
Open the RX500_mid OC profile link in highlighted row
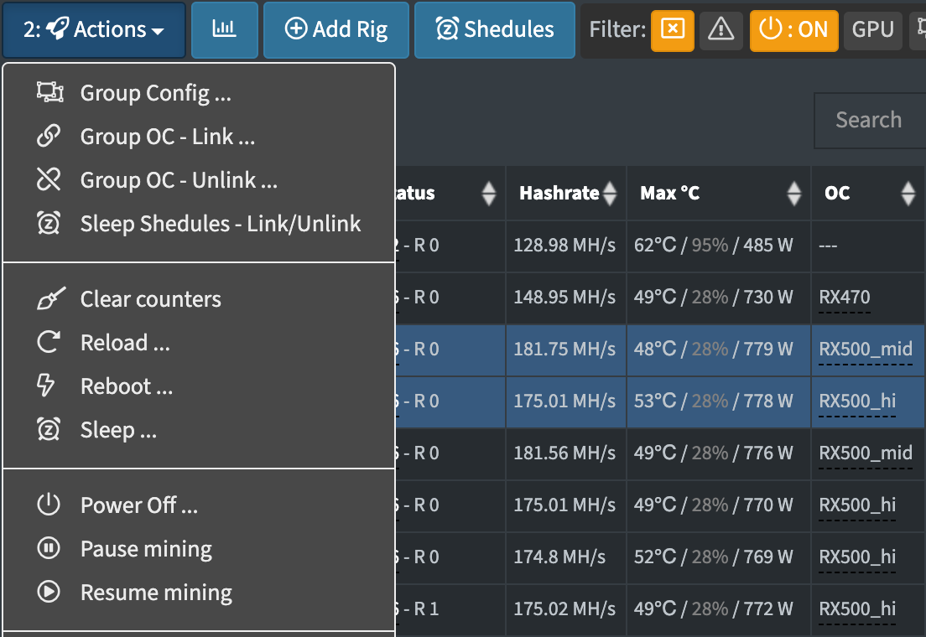click(865, 350)
